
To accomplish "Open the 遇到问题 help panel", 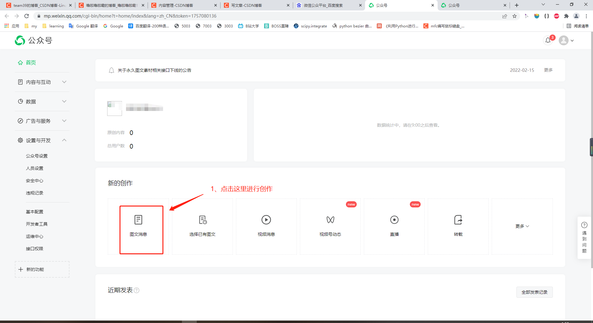I will (x=584, y=238).
